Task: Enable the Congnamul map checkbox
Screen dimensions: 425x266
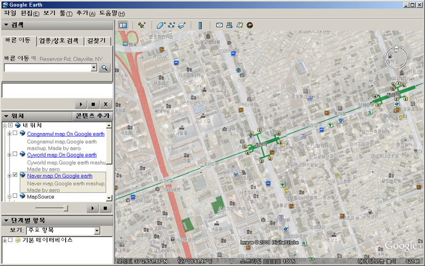Action: tap(15, 133)
